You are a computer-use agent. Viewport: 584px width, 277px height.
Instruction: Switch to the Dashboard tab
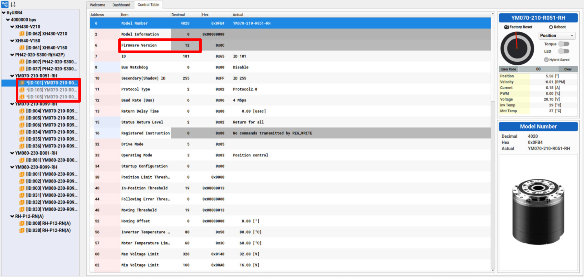tap(121, 5)
